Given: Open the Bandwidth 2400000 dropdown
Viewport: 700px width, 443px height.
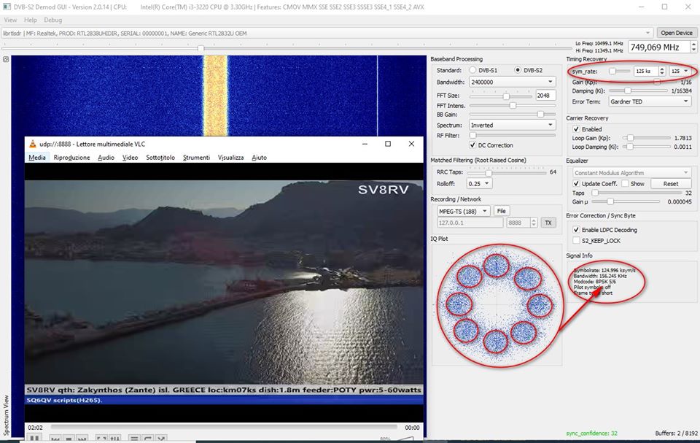Looking at the screenshot, I should tap(513, 82).
